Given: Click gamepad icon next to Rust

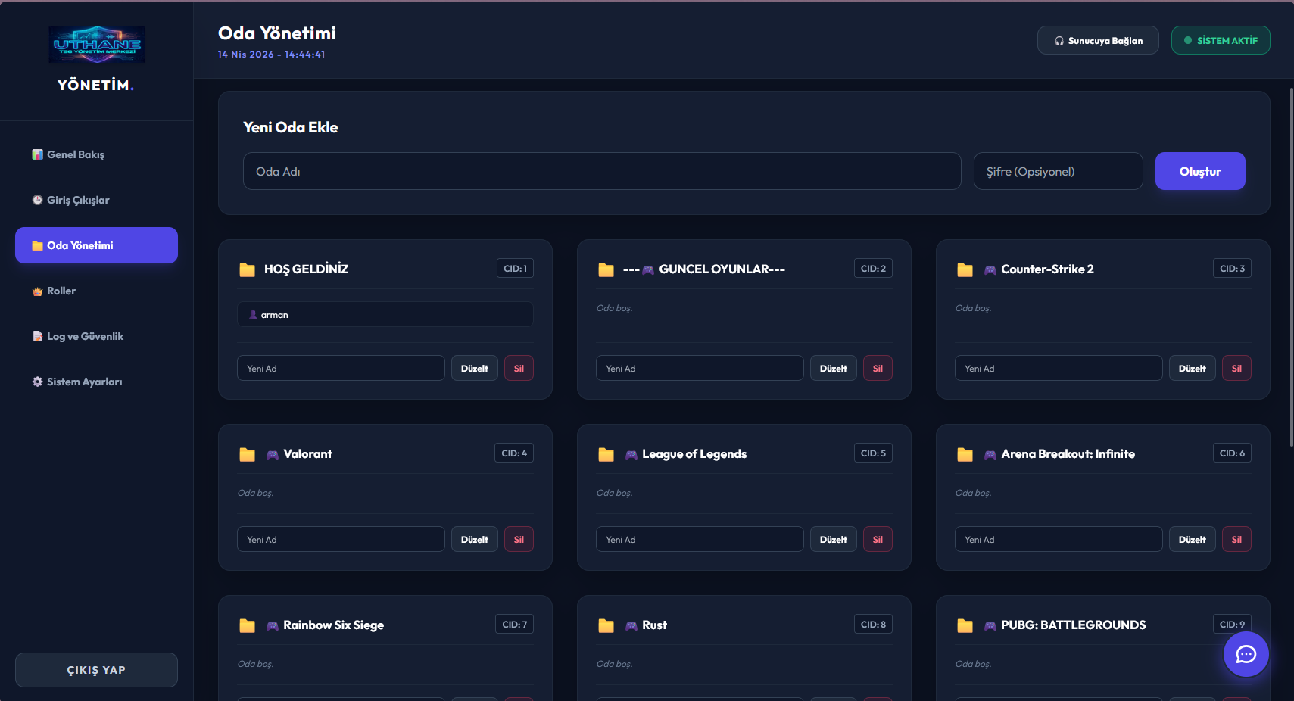Looking at the screenshot, I should point(631,626).
